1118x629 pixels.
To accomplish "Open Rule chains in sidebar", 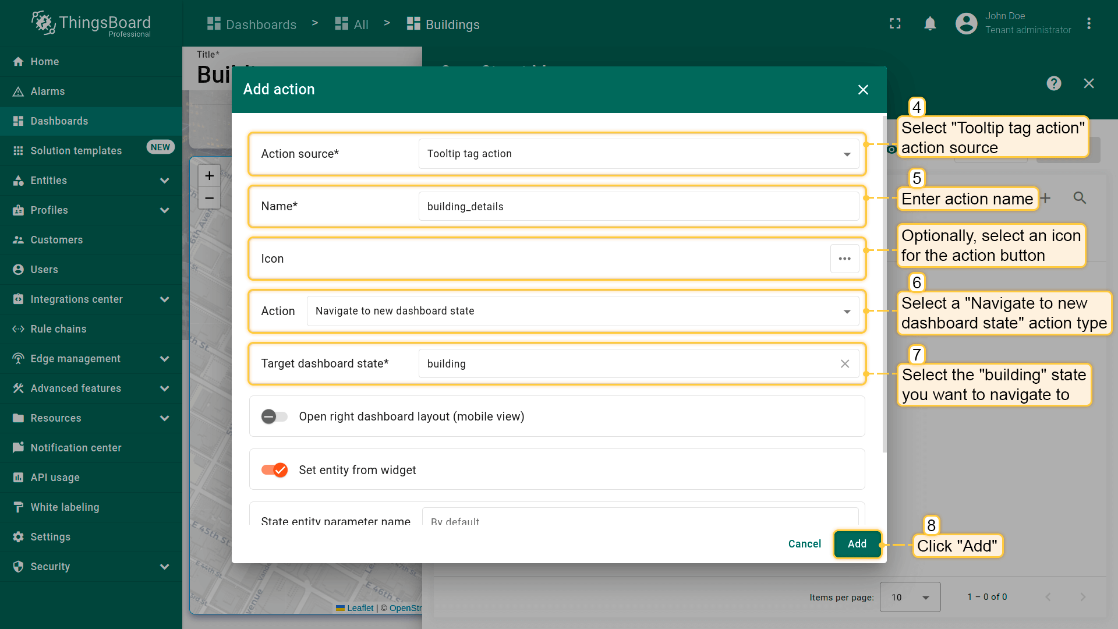I will (x=58, y=329).
